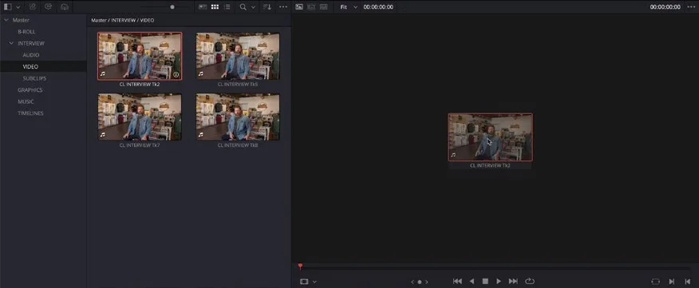Viewport: 699px width, 288px height.
Task: Click the red playhead marker on scrubber
Action: coord(301,266)
